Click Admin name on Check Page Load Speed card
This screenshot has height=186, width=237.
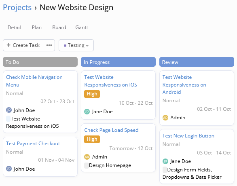pos(99,157)
